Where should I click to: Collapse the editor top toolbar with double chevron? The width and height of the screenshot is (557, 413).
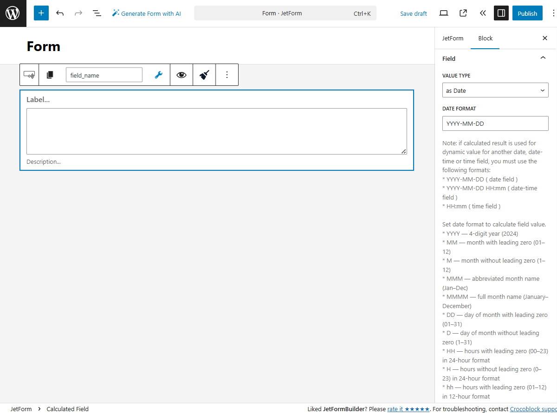[x=483, y=13]
